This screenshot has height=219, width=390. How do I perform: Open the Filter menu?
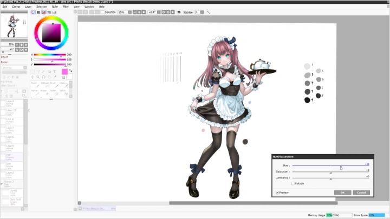point(66,6)
